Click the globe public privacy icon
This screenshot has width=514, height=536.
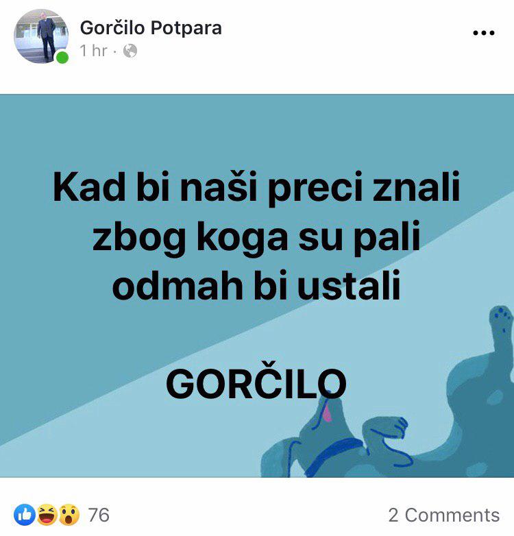click(130, 51)
